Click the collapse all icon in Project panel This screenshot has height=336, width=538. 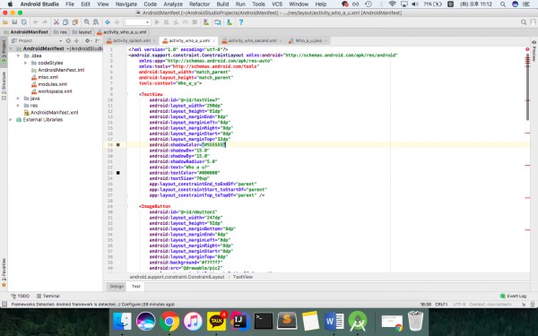(x=76, y=40)
